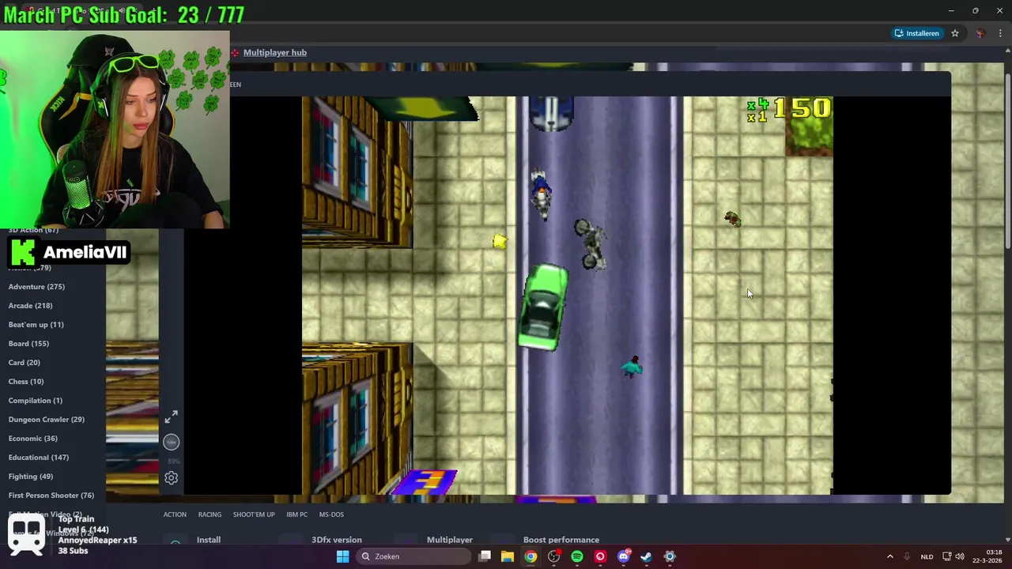Select the Educational (147) category
The image size is (1012, 569).
coord(38,458)
